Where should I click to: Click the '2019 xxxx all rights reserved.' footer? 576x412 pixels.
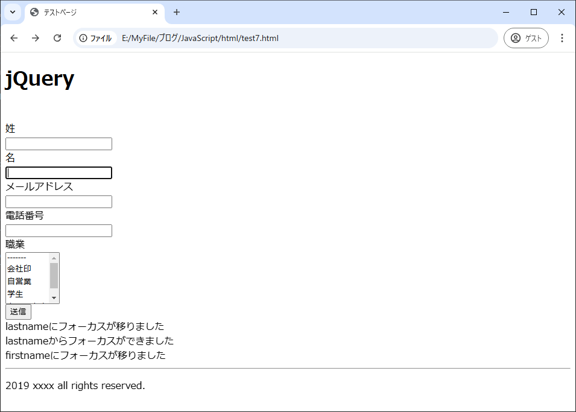tap(75, 385)
